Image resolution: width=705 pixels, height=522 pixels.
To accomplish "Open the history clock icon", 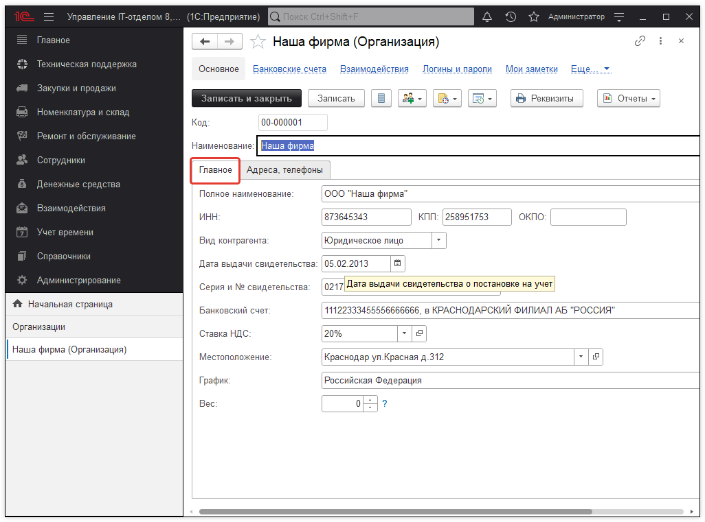I will pos(511,16).
